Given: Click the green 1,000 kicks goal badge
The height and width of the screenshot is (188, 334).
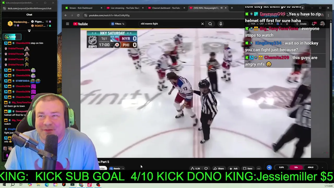Looking at the screenshot, I should tap(12, 37).
